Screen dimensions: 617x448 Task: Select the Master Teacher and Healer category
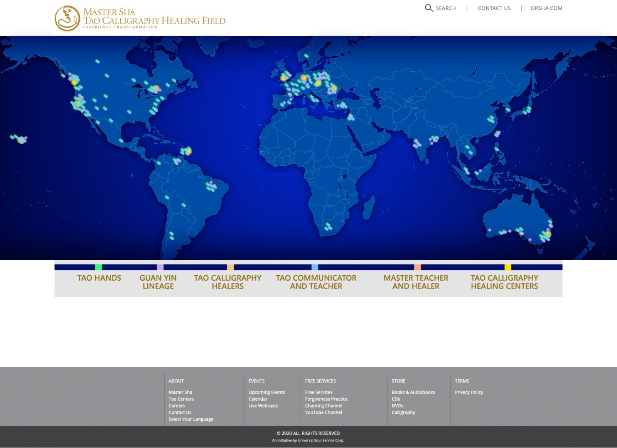coord(416,282)
